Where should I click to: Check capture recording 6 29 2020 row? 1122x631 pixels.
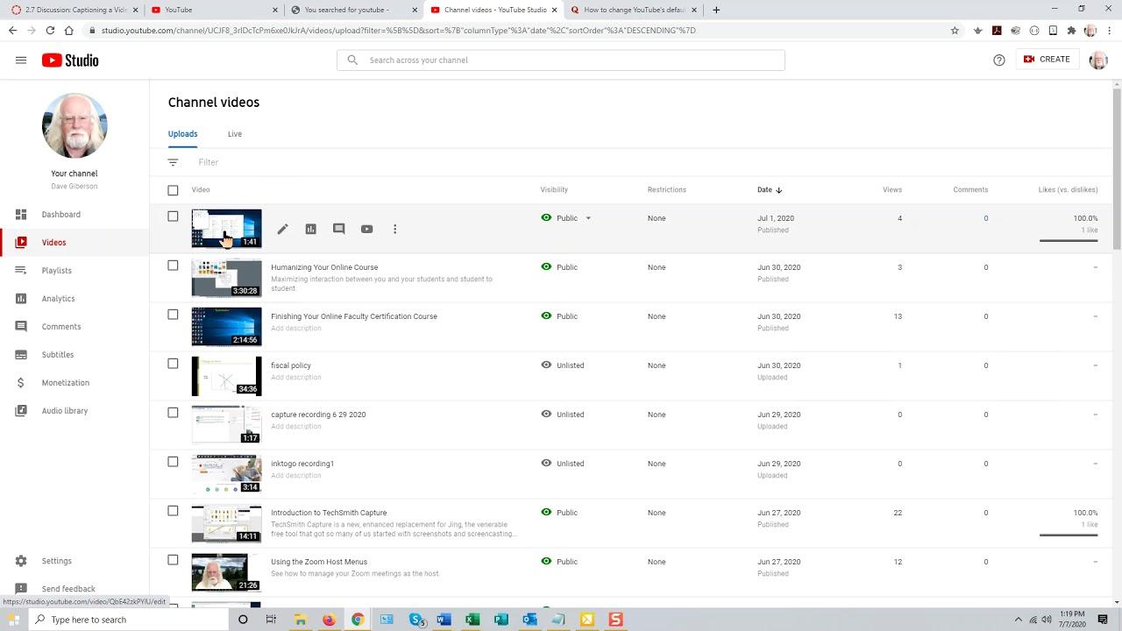(x=173, y=413)
